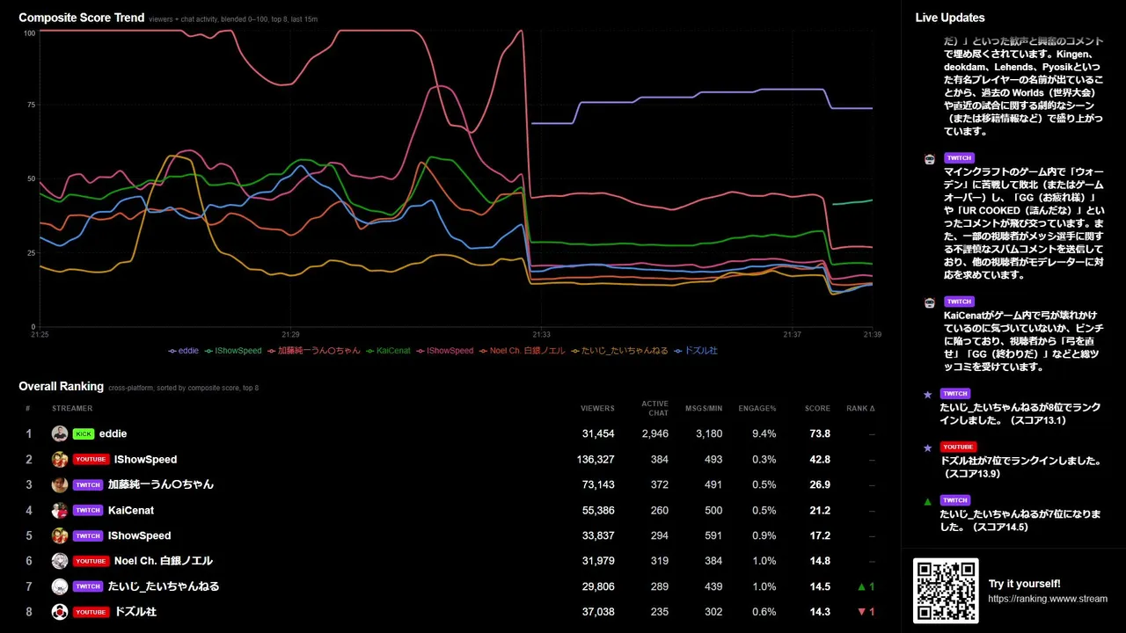Click the green up triangle beside the スコア14.5 update
This screenshot has height=633, width=1126.
point(928,501)
